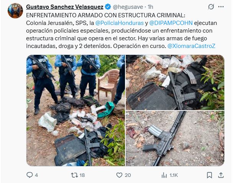The width and height of the screenshot is (235, 183).
Task: Click the blue verified badge
Action: point(108,7)
